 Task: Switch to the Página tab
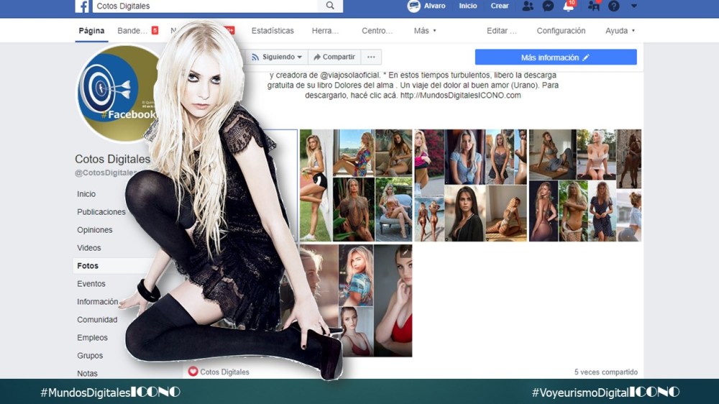[92, 31]
